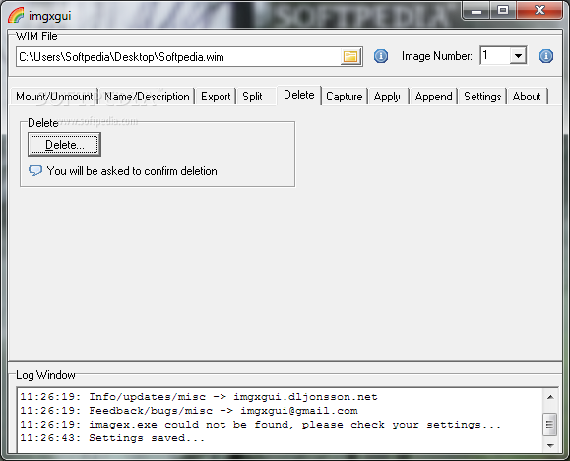Click the speech bubble icon by confirm deletion note
570x461 pixels.
(x=35, y=170)
